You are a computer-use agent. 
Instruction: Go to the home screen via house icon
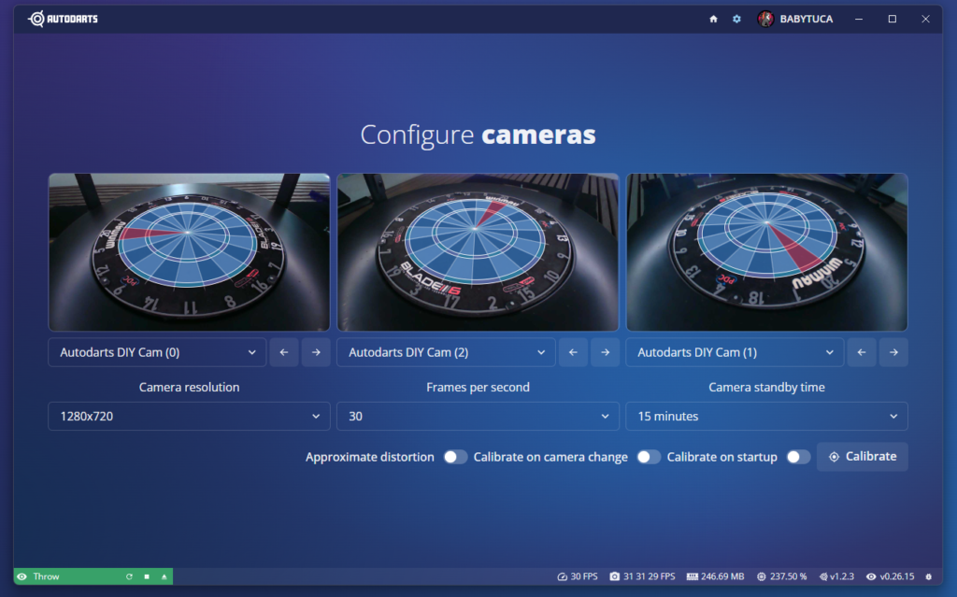click(x=713, y=19)
